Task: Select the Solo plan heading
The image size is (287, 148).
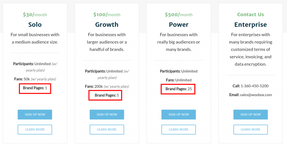Action: click(x=35, y=25)
